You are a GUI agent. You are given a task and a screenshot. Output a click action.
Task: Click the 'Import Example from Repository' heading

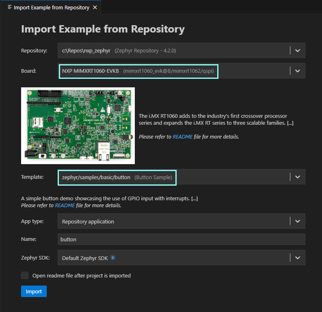coord(103,29)
